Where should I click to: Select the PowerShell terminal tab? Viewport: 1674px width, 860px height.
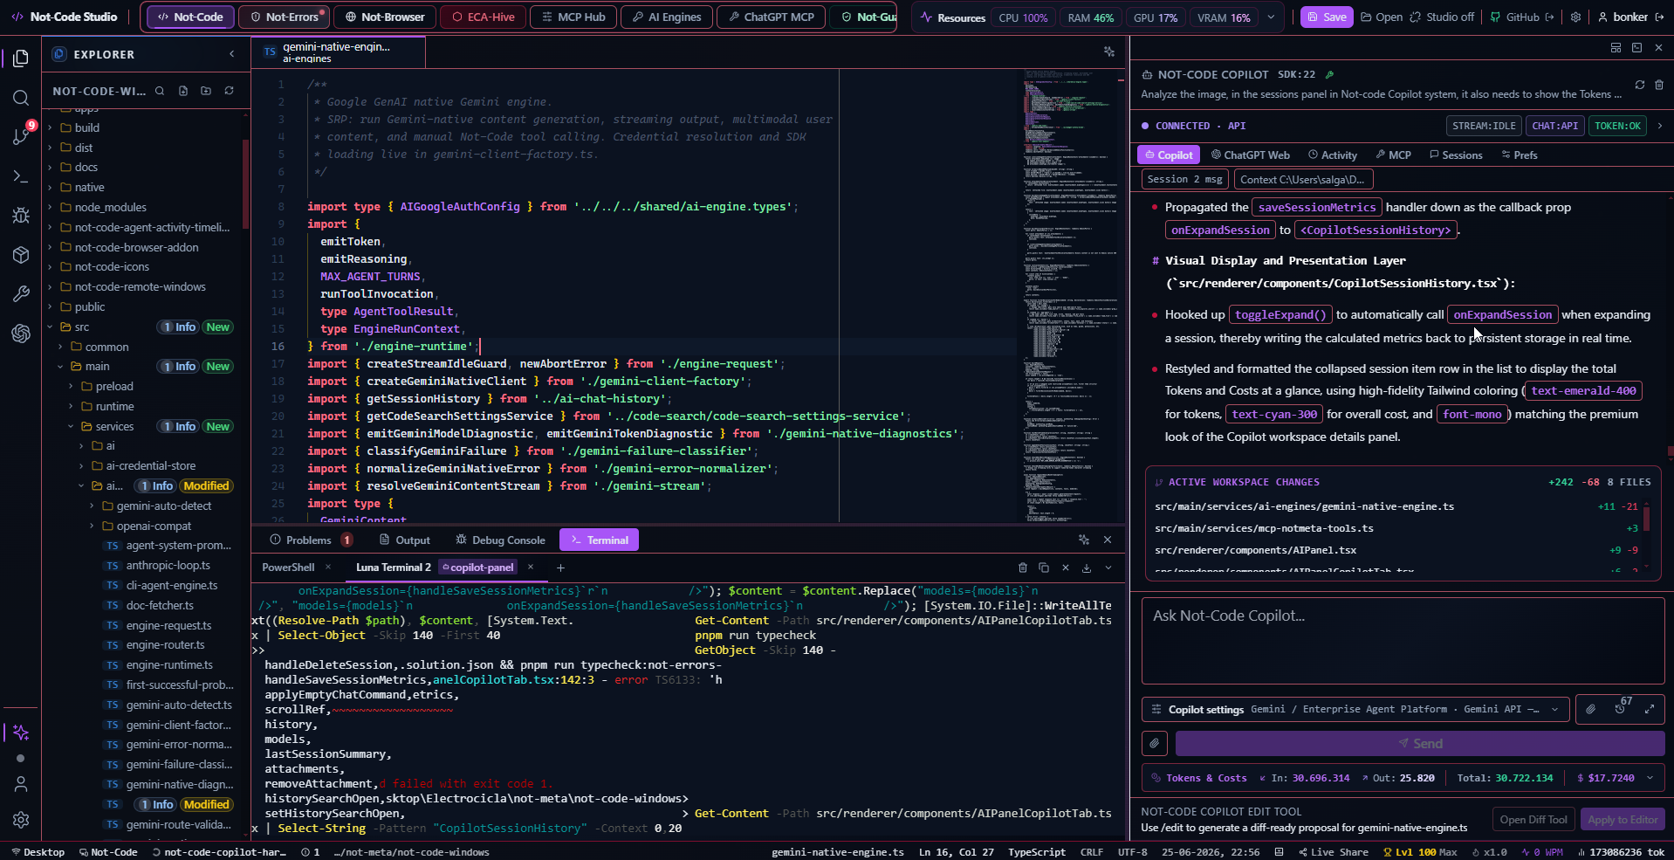(x=288, y=568)
